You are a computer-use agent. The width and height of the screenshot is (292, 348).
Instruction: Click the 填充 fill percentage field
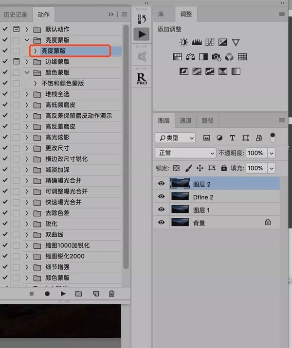(256, 168)
